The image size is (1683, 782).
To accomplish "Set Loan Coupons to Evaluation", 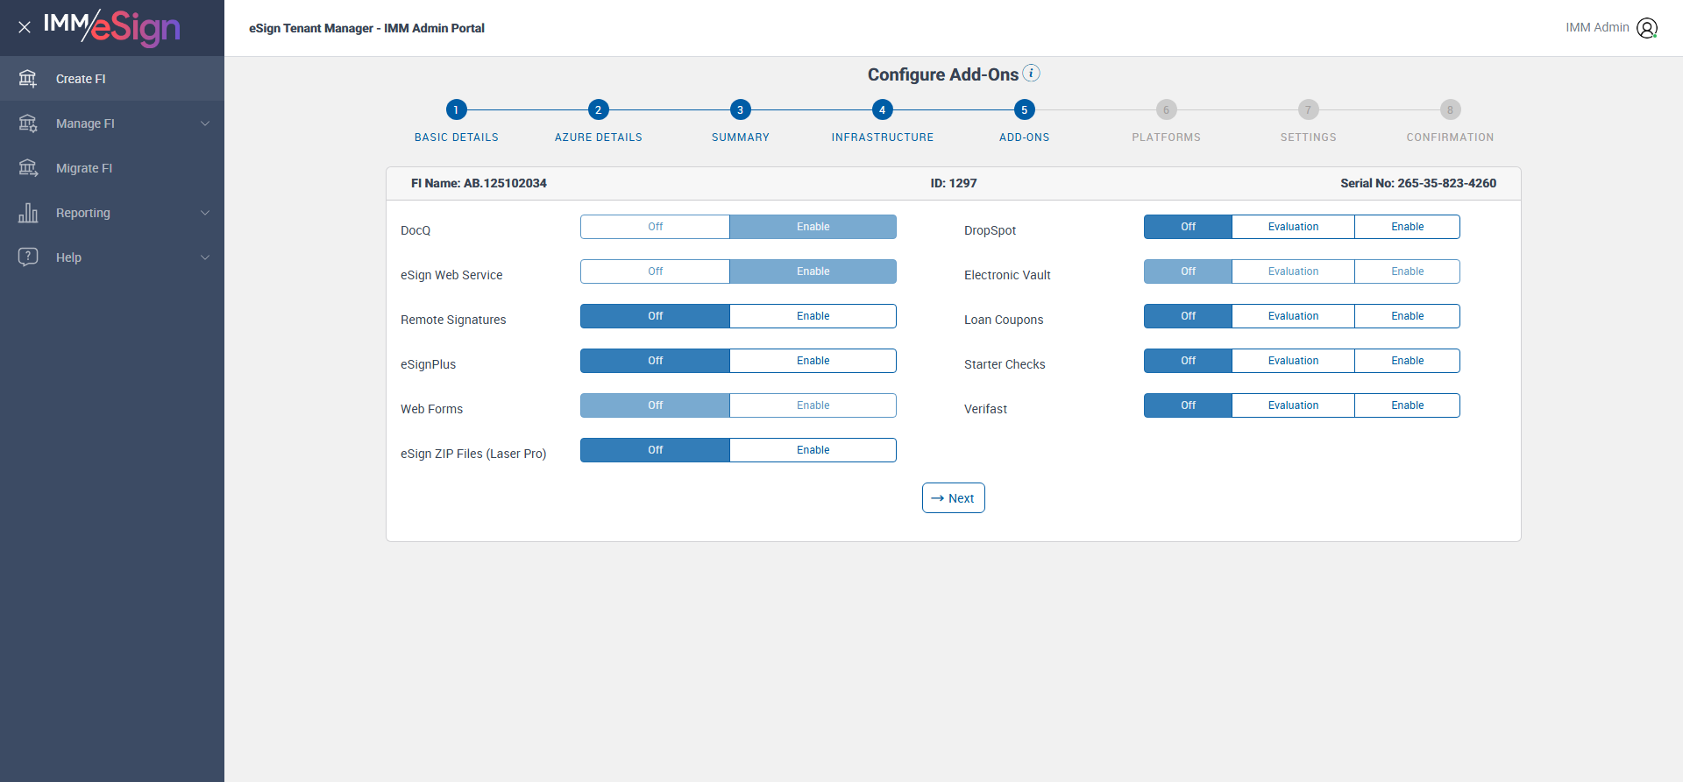I will point(1293,316).
